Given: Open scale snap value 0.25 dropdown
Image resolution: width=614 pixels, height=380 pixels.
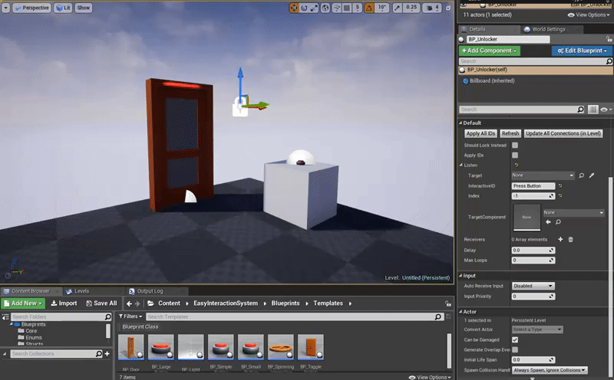Looking at the screenshot, I should click(x=411, y=8).
